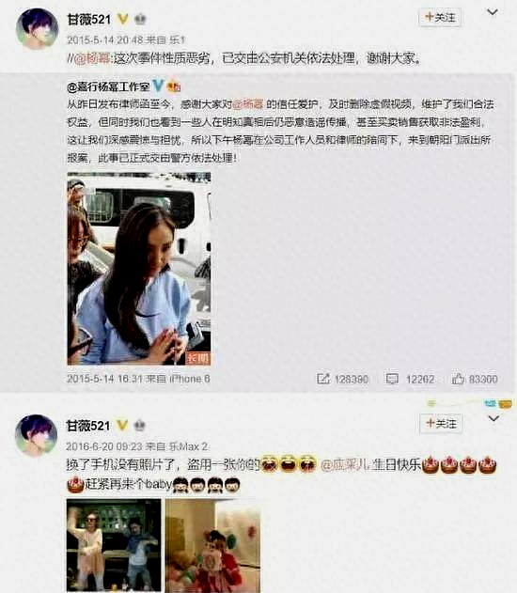Image resolution: width=517 pixels, height=593 pixels.
Task: Follow 甘薇521 with first +关注 button
Action: (x=440, y=18)
